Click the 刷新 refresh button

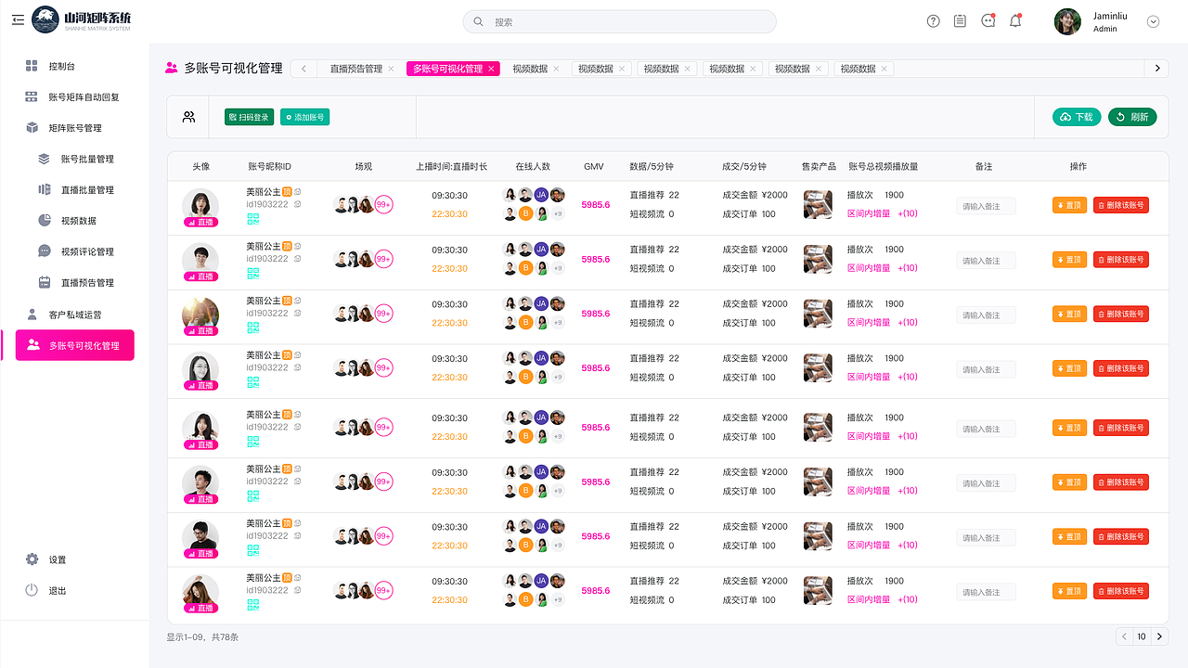tap(1132, 117)
